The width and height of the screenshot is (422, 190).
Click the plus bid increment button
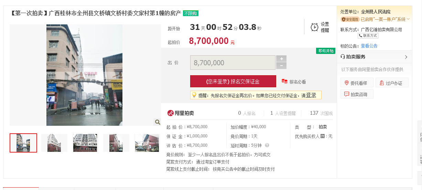281,59
